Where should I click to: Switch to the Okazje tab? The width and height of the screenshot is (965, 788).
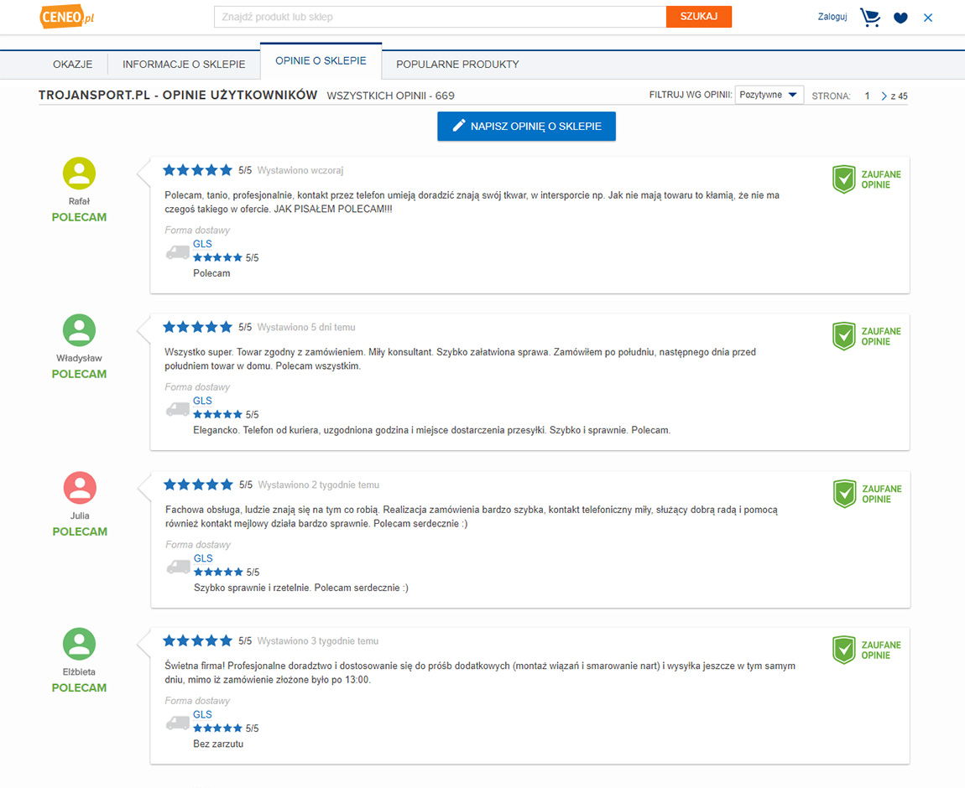point(73,65)
